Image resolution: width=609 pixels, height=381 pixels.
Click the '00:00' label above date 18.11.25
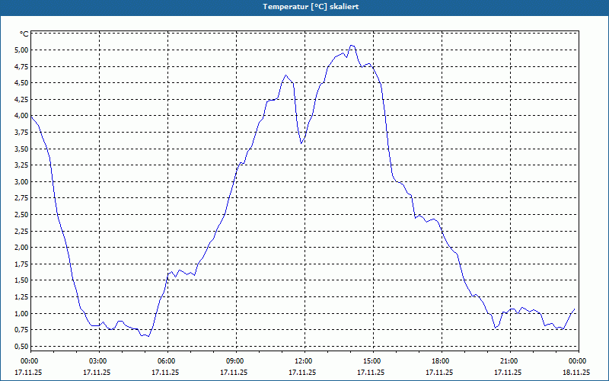[579, 361]
